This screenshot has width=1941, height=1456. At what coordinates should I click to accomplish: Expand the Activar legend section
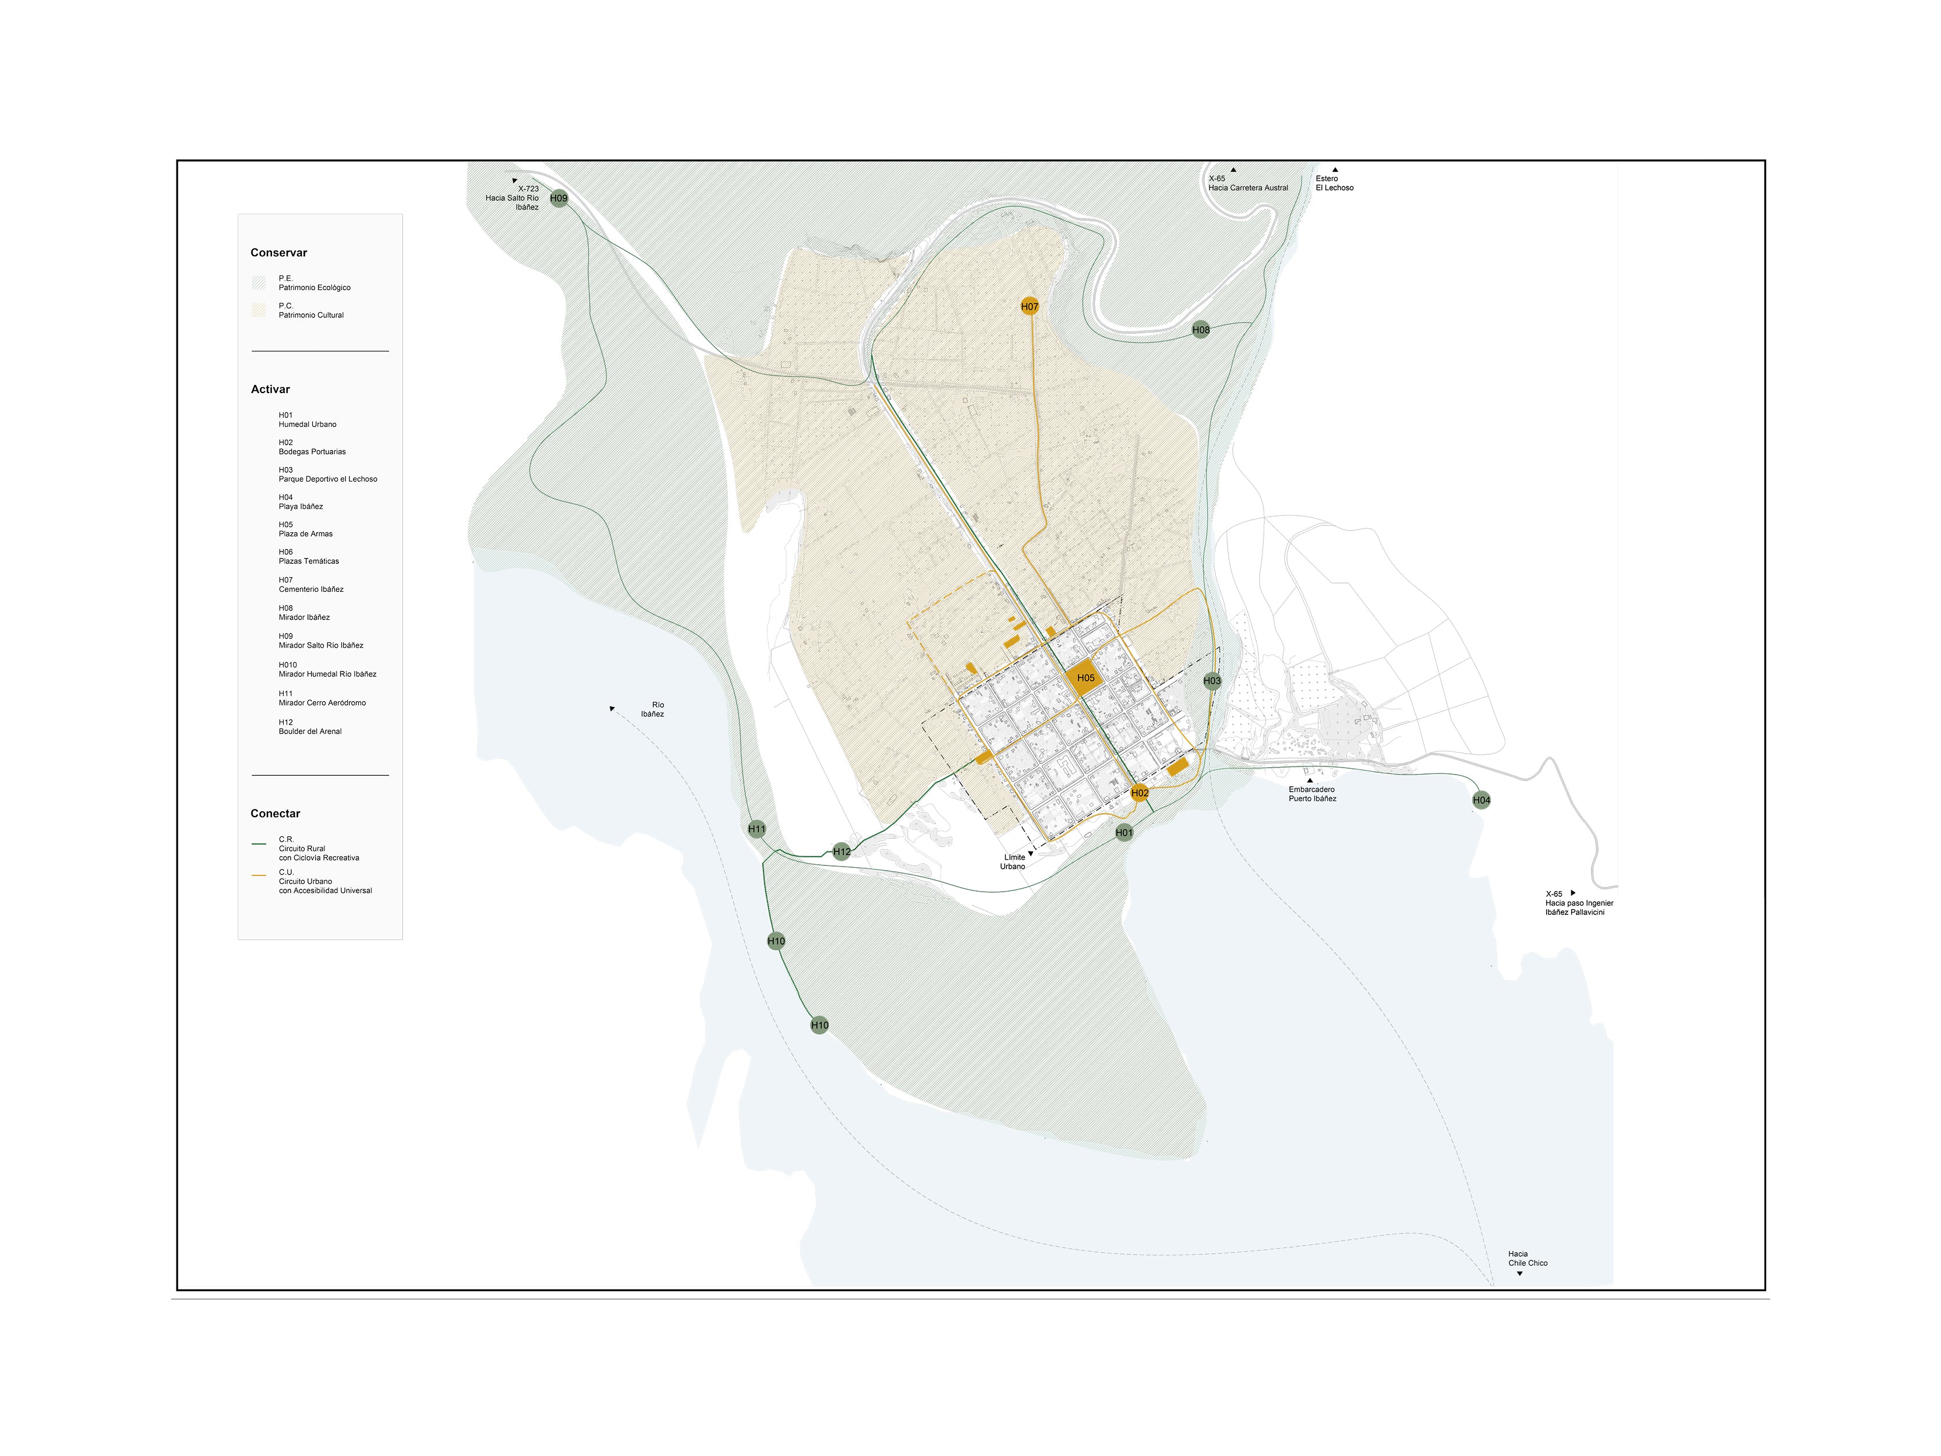tap(270, 389)
